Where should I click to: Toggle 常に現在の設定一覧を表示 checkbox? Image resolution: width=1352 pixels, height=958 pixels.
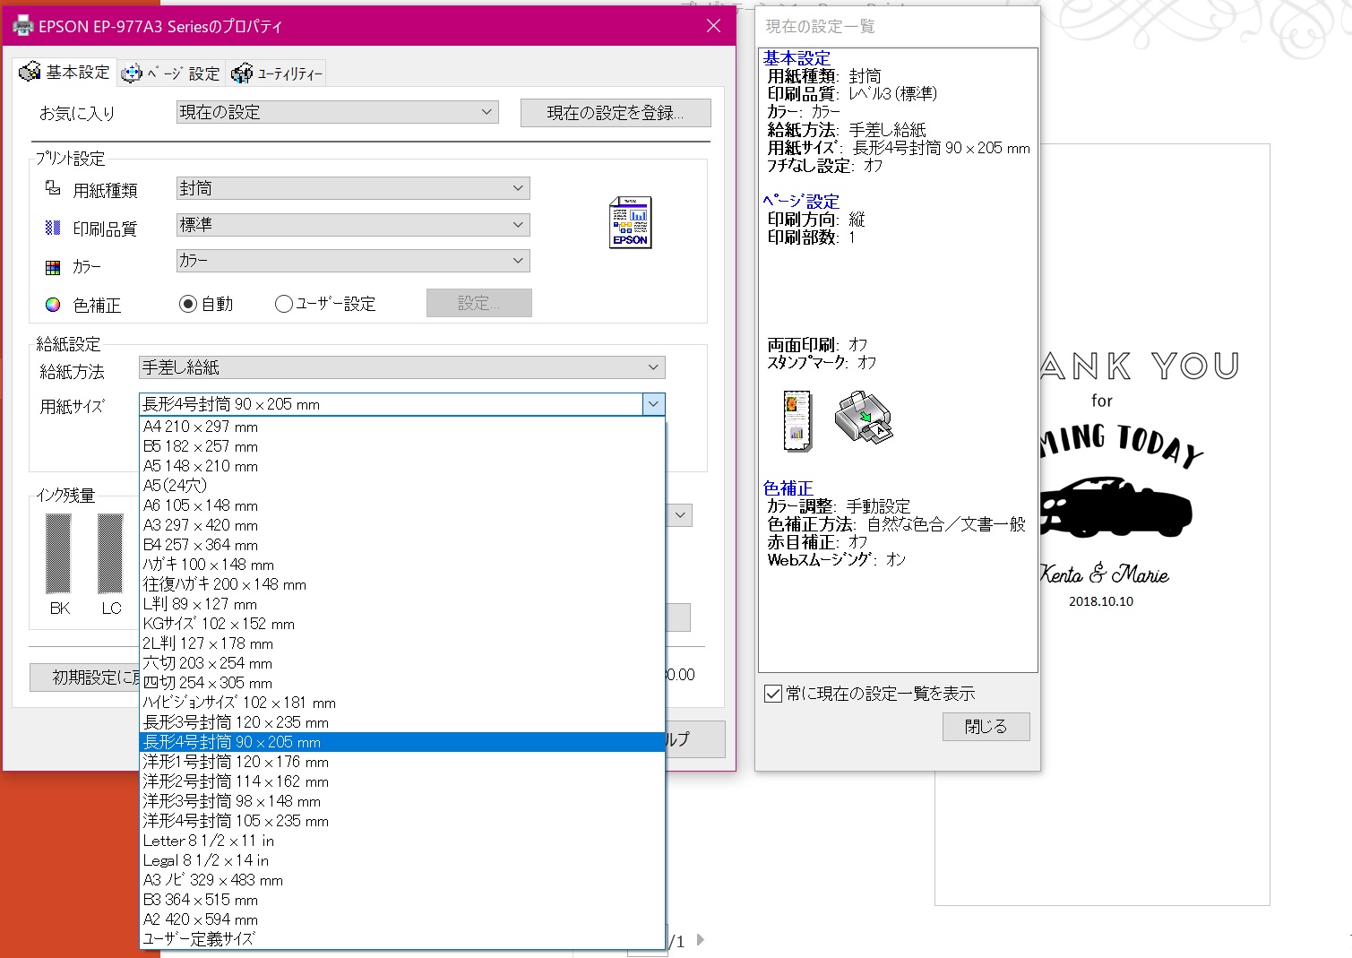point(773,694)
